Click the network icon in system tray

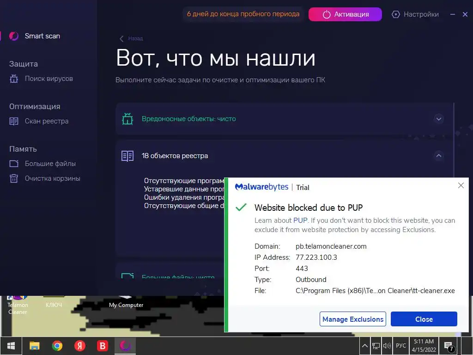[x=376, y=346]
